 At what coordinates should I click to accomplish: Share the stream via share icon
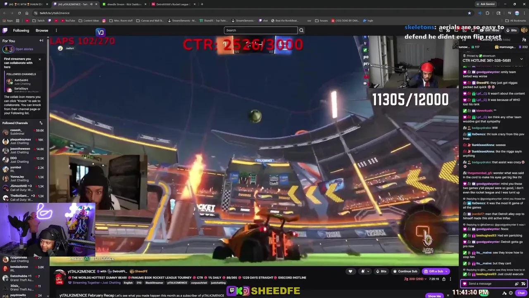(x=444, y=279)
